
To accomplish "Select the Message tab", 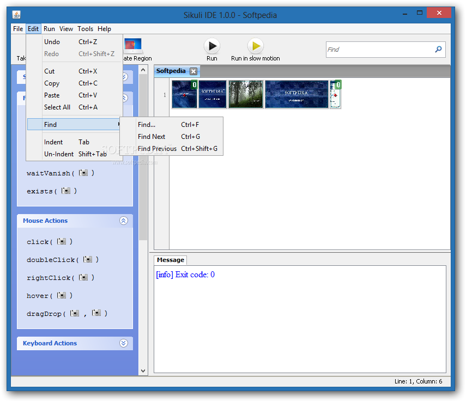I will [170, 260].
